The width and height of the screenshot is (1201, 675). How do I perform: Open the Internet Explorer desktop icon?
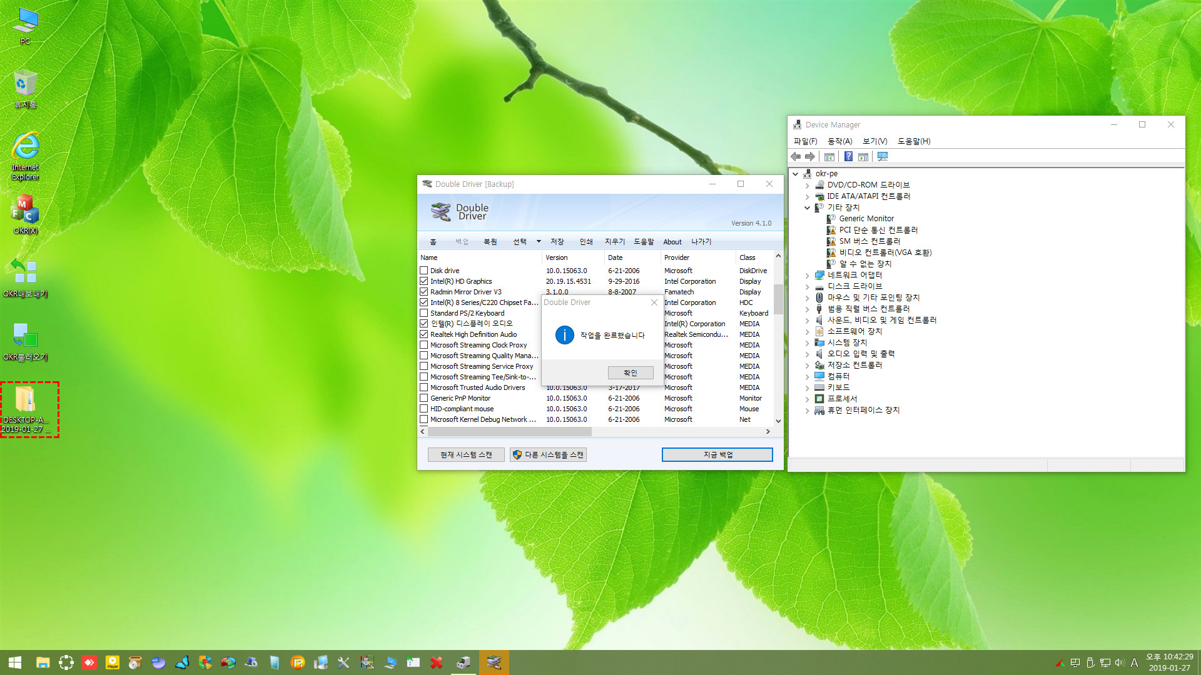point(26,156)
